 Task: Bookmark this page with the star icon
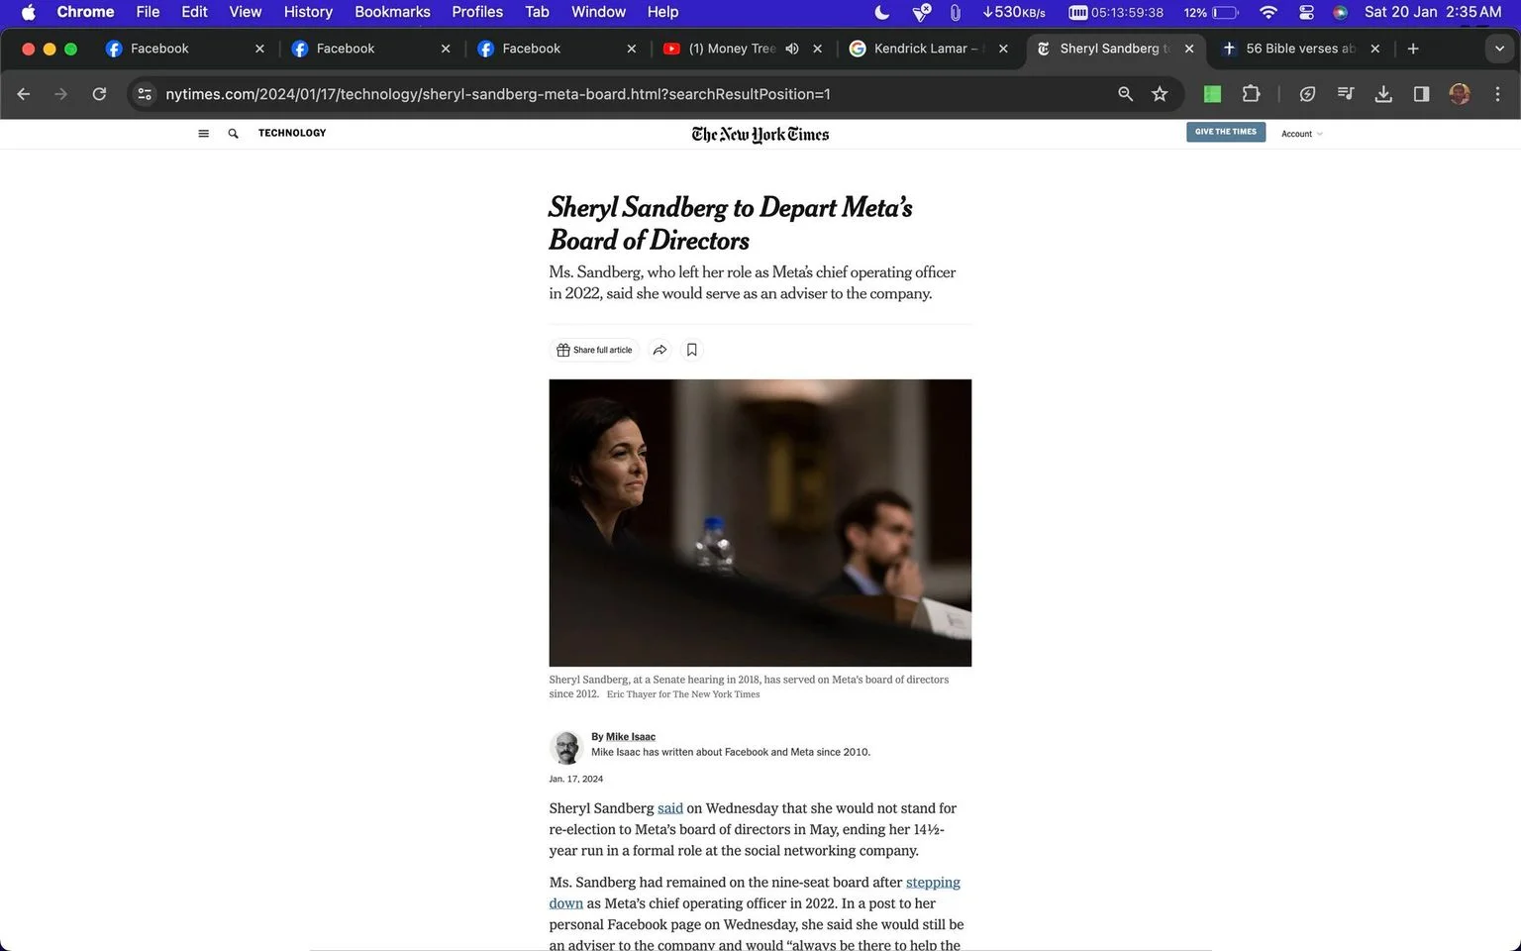[1160, 94]
